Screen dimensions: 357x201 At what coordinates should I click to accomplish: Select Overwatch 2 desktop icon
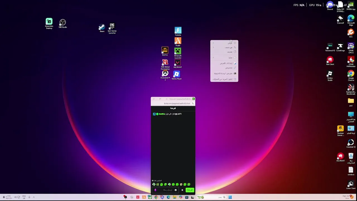pos(165,76)
